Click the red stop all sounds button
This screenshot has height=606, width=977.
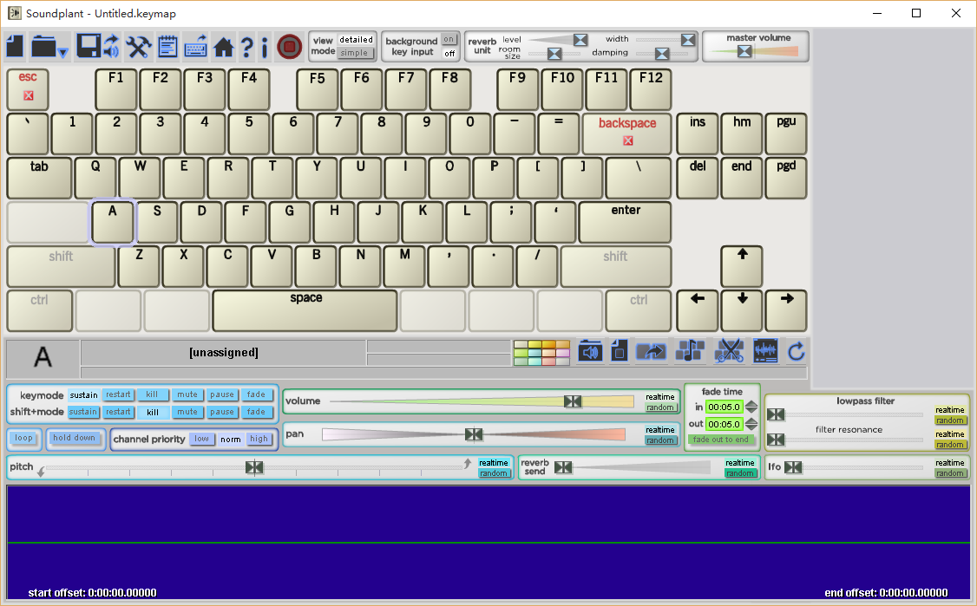pos(289,46)
